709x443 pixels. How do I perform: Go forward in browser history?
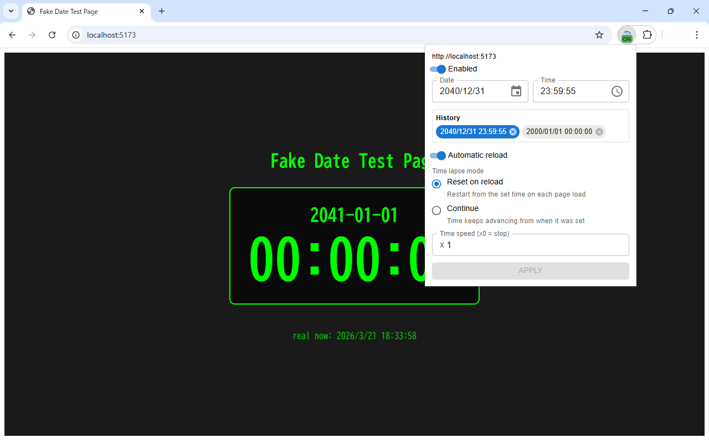pyautogui.click(x=32, y=35)
